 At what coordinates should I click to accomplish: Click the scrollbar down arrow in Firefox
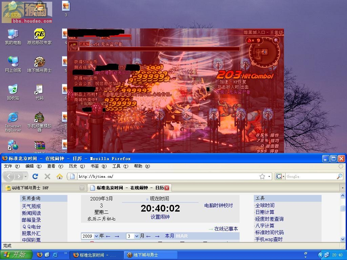coord(343,239)
